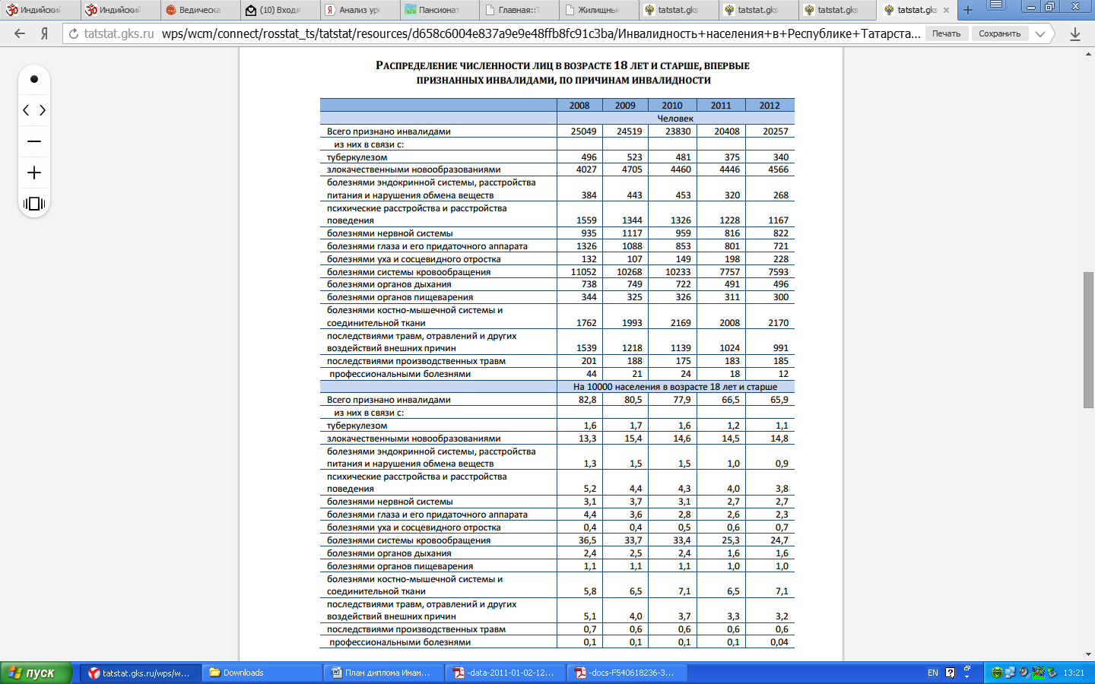
Task: Go to the previous PDF page with left chevron
Action: pyautogui.click(x=26, y=110)
